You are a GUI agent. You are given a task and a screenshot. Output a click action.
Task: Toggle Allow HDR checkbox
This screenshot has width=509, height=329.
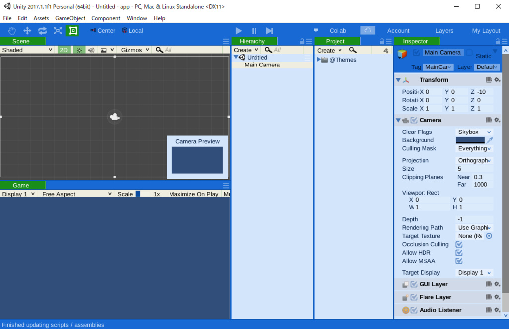coord(459,253)
